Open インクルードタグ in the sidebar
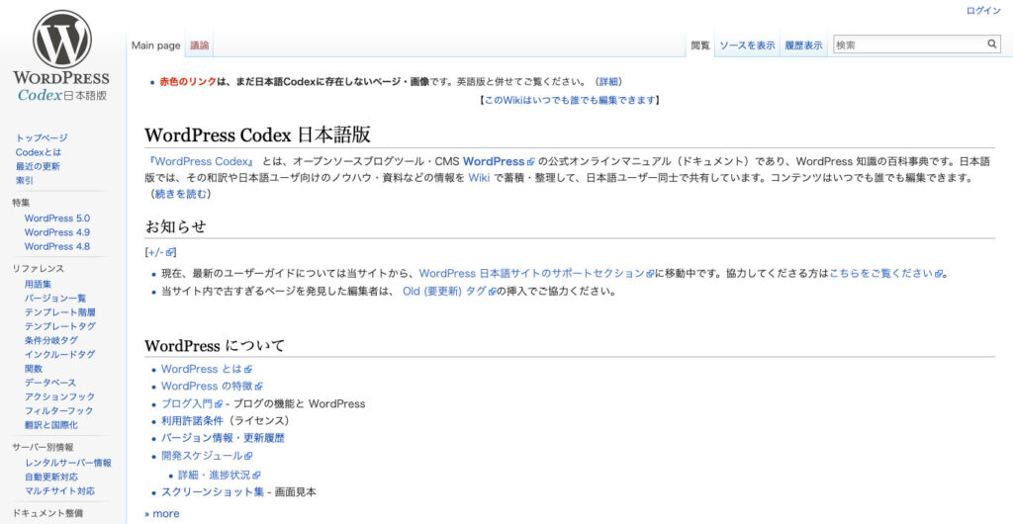 click(60, 355)
